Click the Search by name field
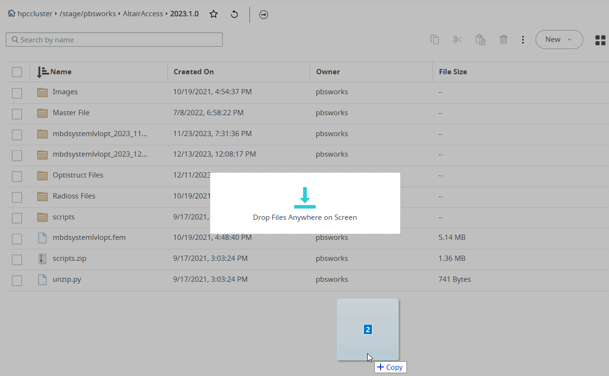Viewport: 609px width, 376px height. (114, 40)
